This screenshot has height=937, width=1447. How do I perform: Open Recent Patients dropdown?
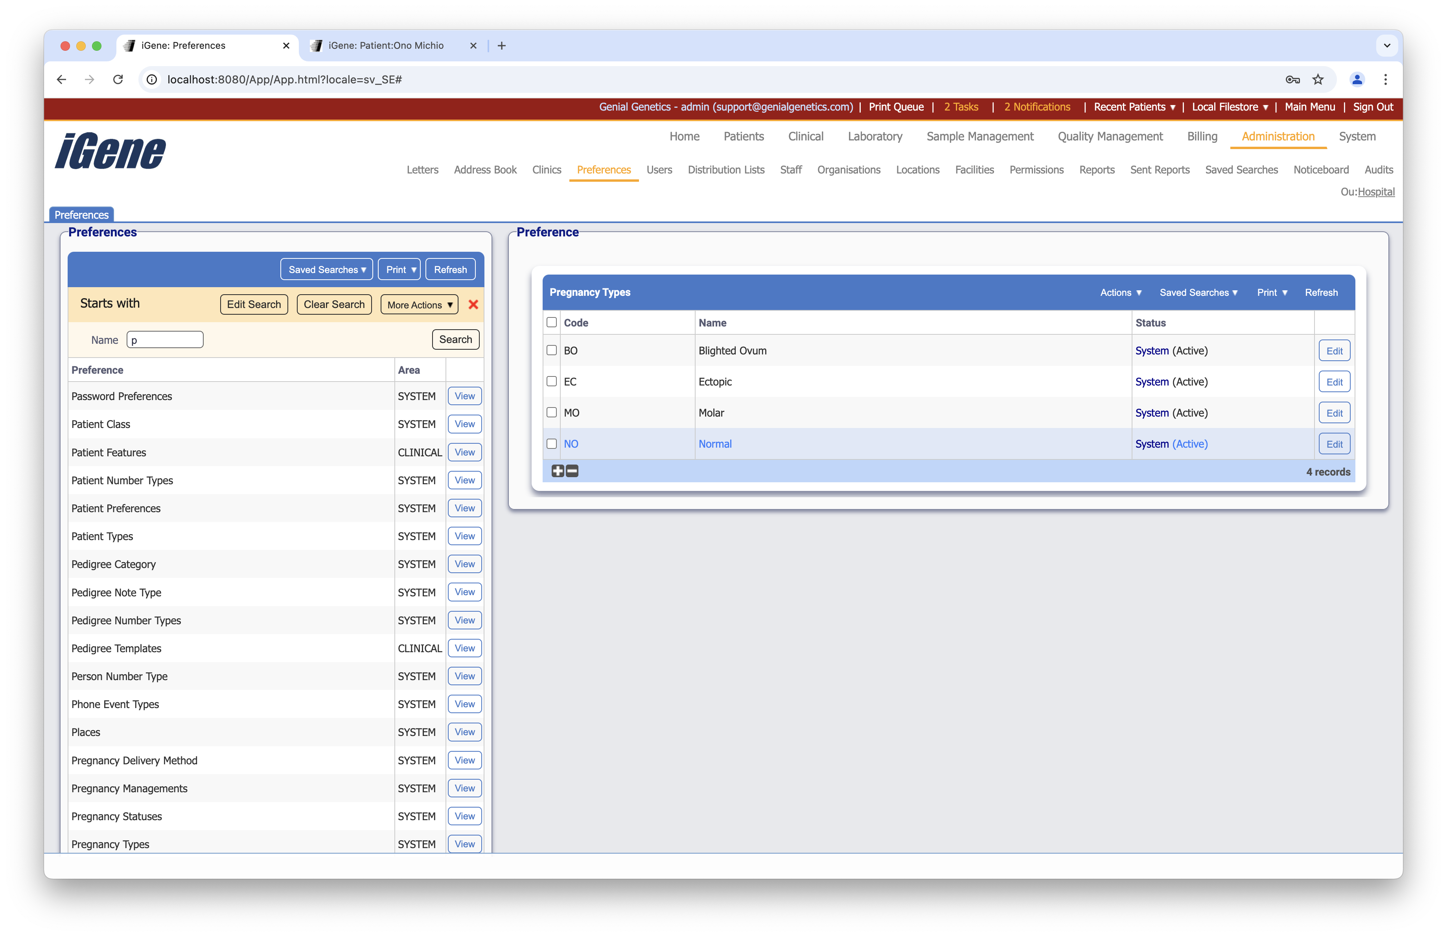(x=1134, y=107)
